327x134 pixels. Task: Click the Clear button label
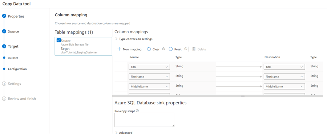pos(156,49)
